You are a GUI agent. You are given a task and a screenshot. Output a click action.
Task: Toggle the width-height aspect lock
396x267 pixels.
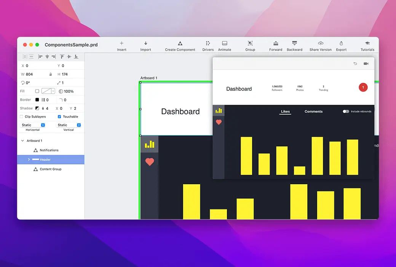click(x=51, y=74)
